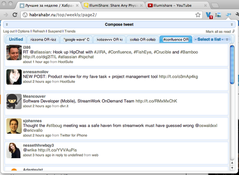
Task: Select the "google wave" search tab
Action: pyautogui.click(x=76, y=39)
